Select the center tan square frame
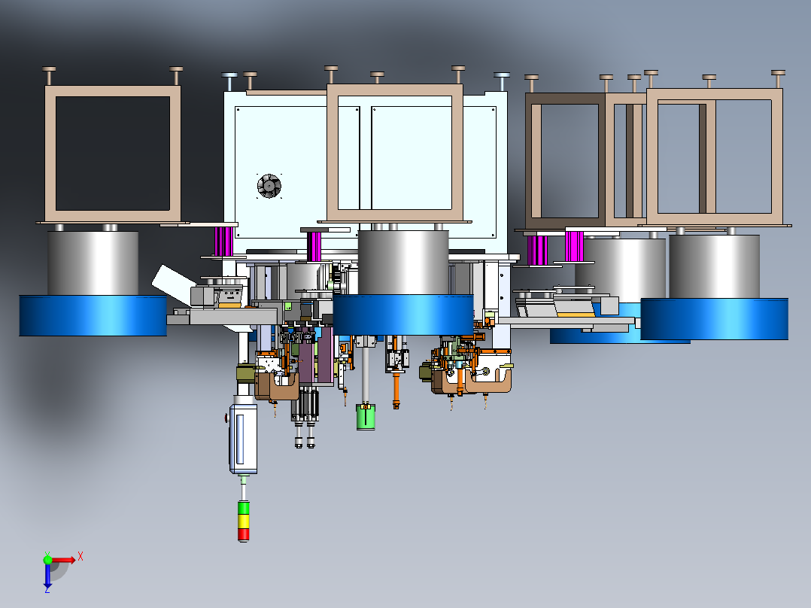The width and height of the screenshot is (811, 608). pos(395,152)
